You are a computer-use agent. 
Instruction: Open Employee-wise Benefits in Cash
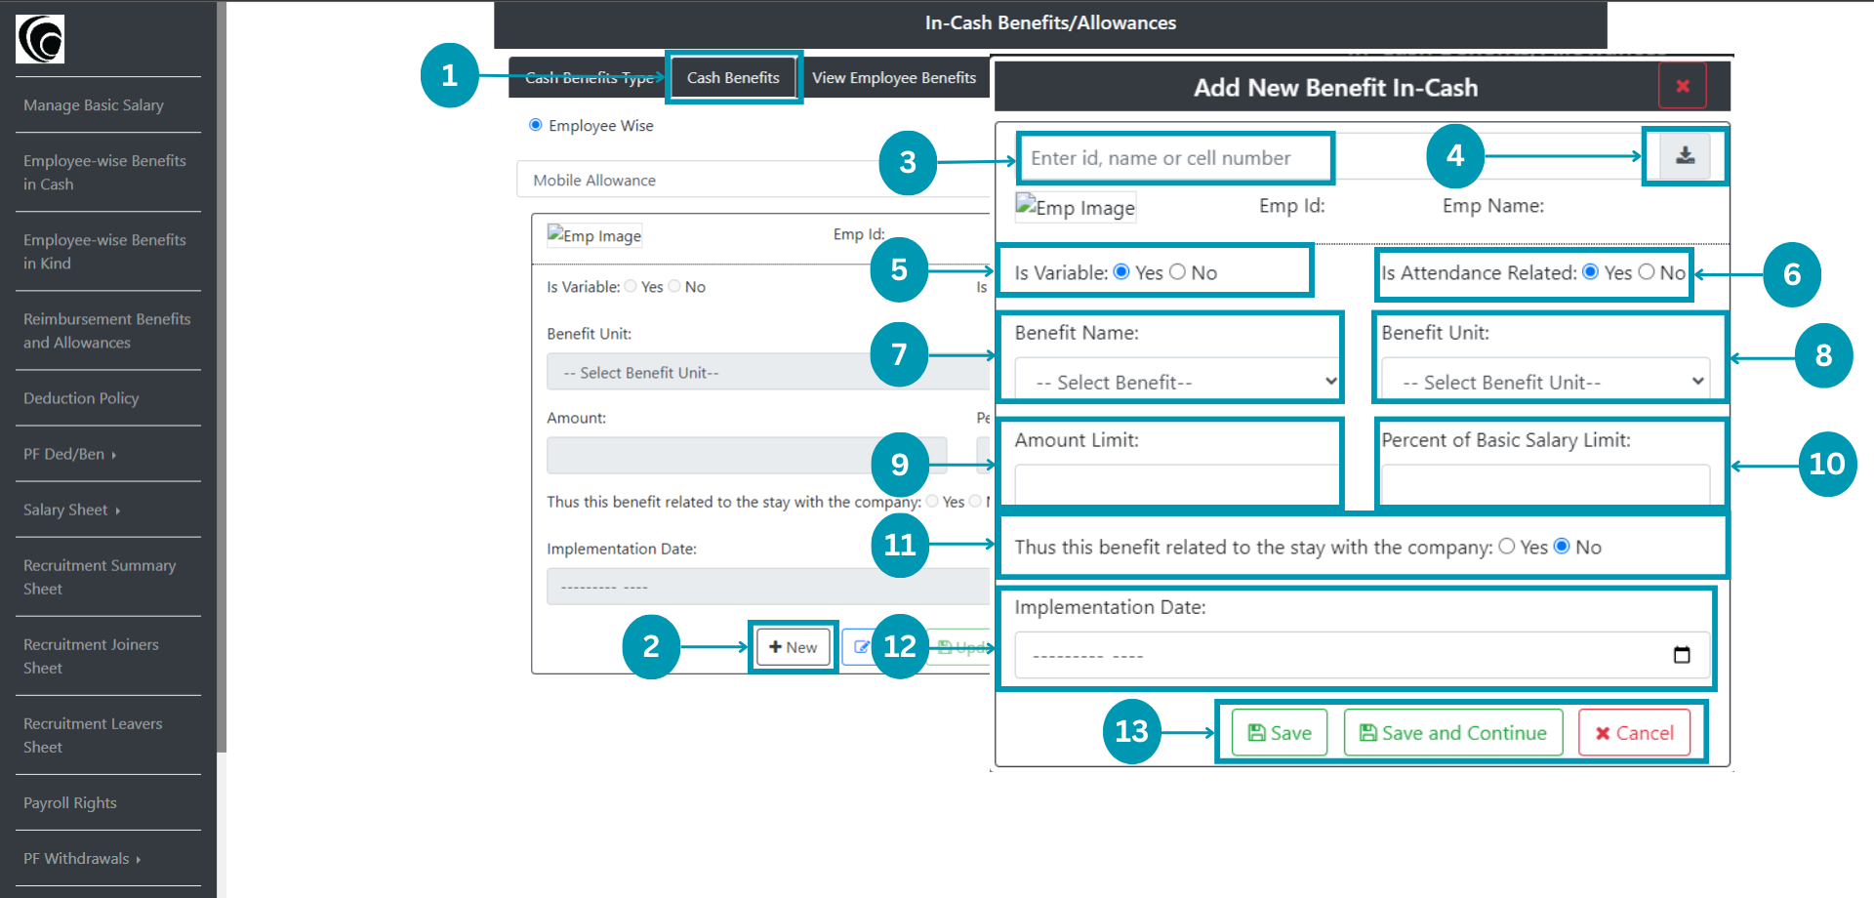pos(104,172)
